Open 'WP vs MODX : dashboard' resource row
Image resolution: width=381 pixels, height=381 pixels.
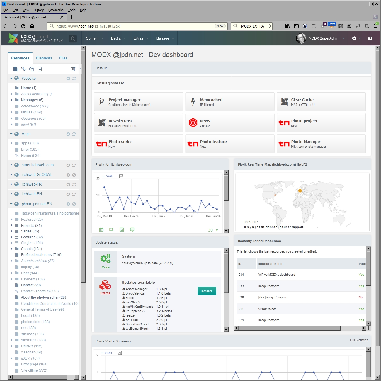pos(302,275)
